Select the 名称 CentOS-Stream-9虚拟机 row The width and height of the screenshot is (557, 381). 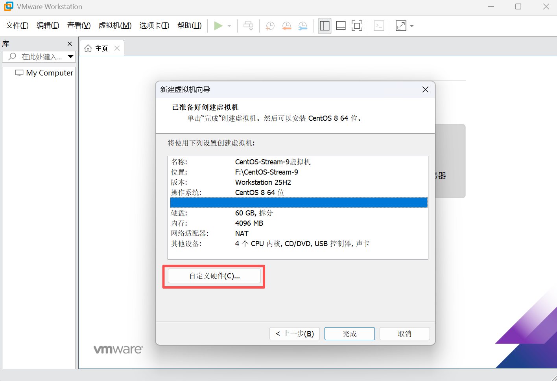tap(299, 162)
